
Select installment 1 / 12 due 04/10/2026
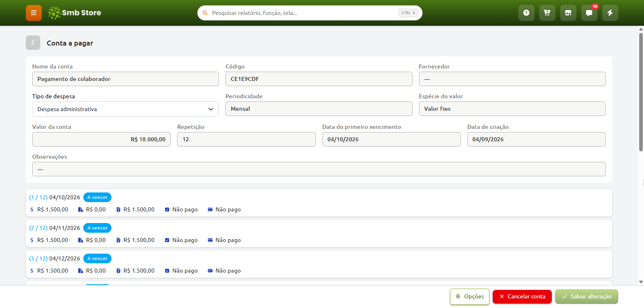click(319, 203)
